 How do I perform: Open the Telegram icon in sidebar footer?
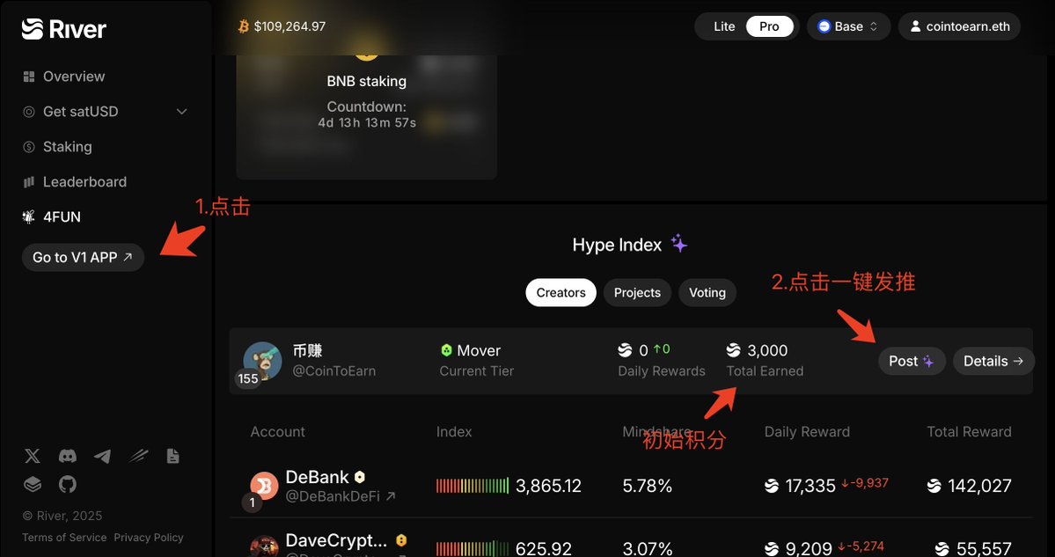[102, 456]
